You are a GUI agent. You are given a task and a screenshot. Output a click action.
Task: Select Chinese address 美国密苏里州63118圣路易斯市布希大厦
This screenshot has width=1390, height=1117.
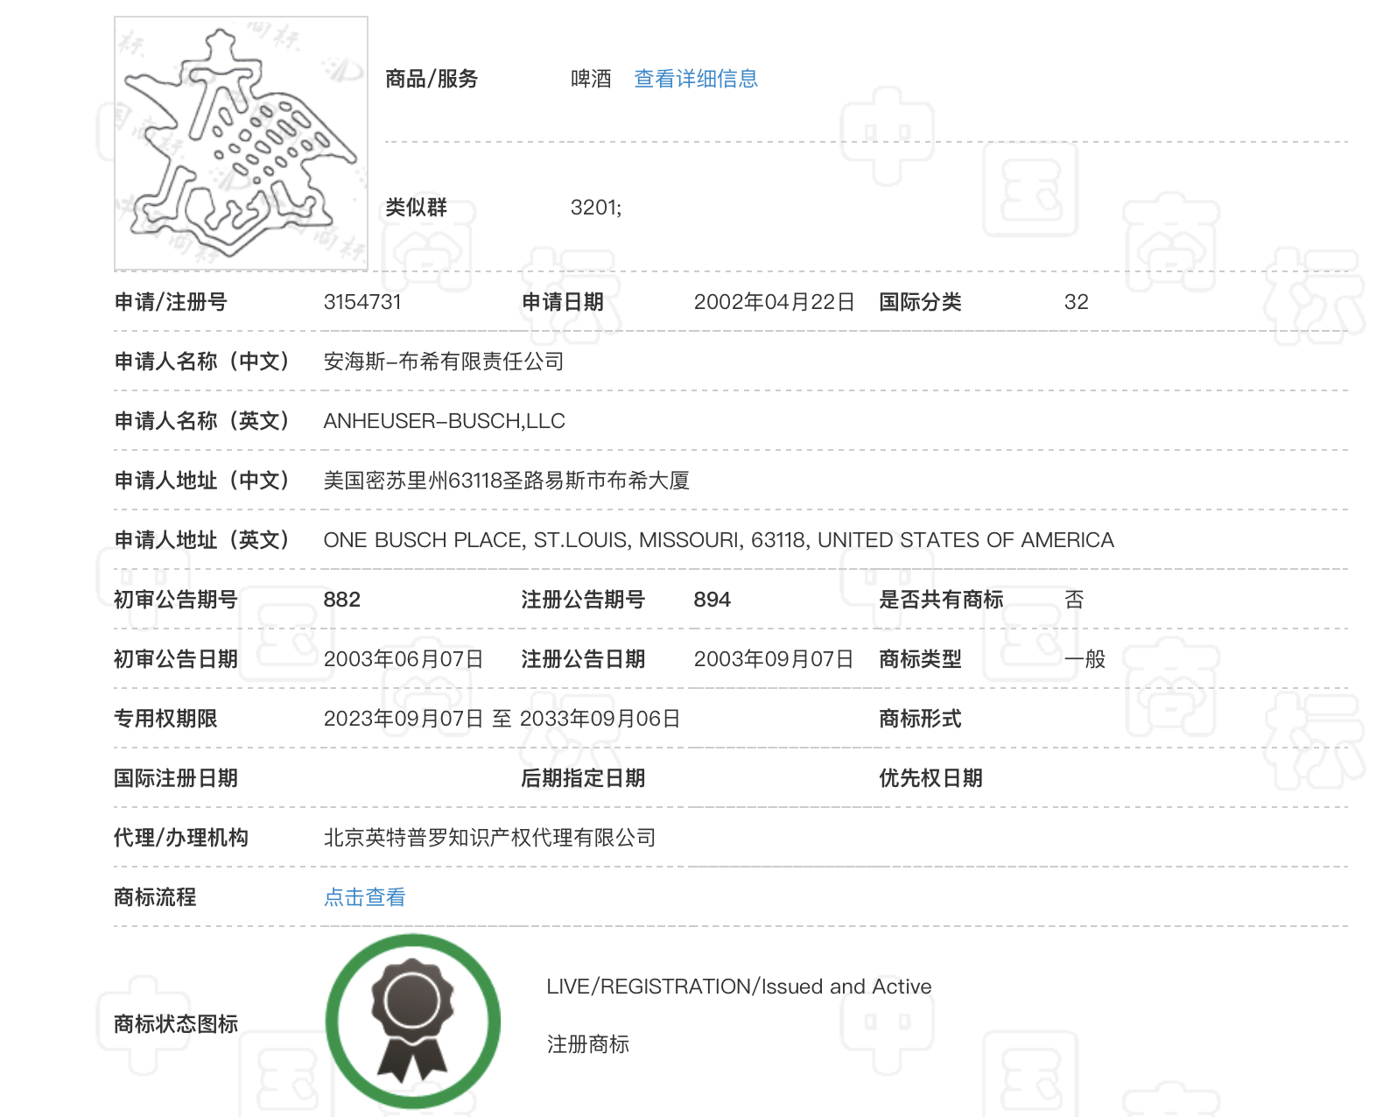pos(507,481)
